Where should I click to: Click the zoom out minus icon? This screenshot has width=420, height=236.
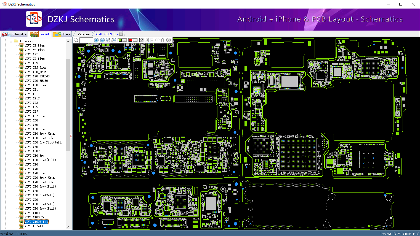pyautogui.click(x=102, y=40)
